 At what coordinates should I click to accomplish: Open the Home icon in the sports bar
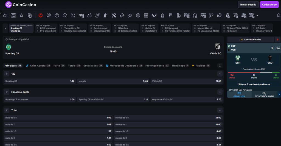[5, 16]
